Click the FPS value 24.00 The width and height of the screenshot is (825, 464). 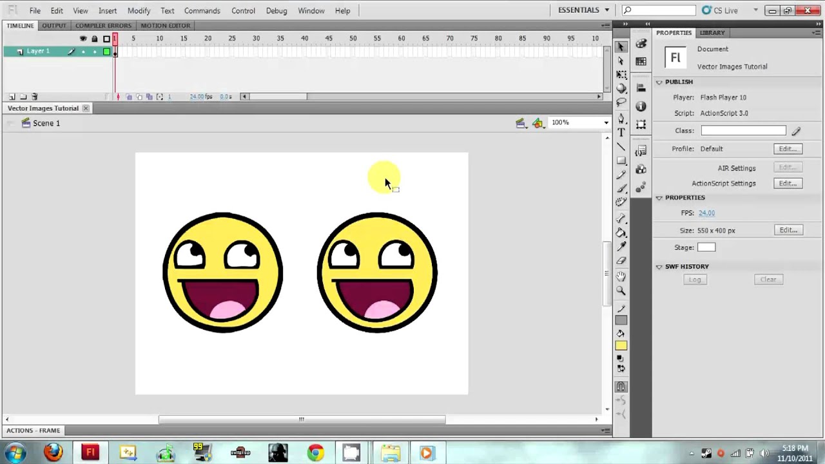tap(706, 213)
